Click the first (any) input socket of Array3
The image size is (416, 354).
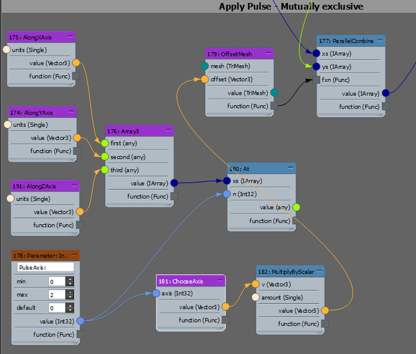105,143
